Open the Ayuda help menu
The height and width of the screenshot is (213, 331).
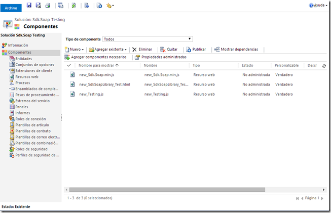pyautogui.click(x=316, y=6)
